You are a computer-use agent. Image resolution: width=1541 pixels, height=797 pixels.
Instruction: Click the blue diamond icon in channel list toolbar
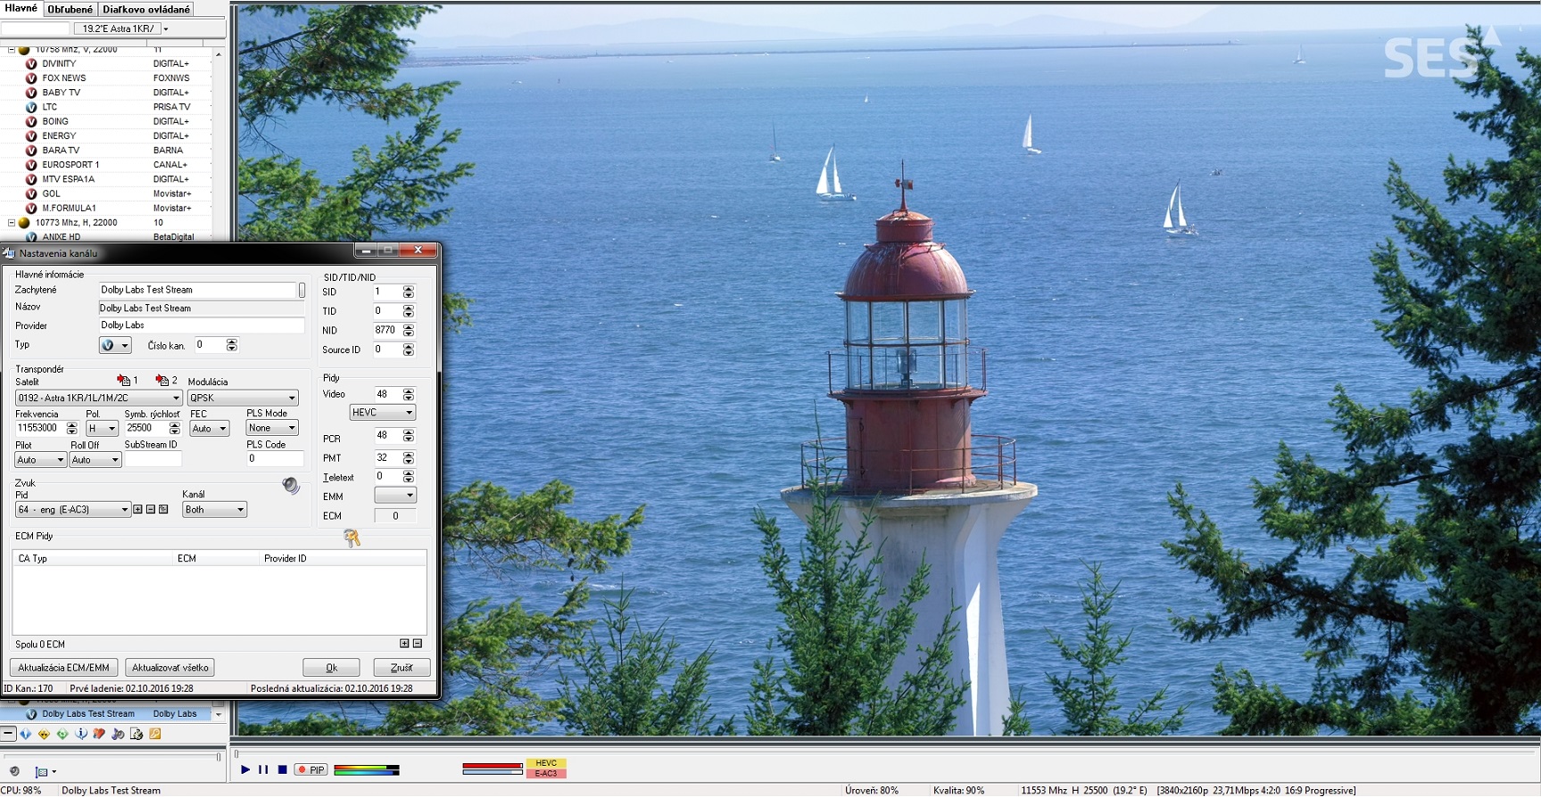click(25, 734)
